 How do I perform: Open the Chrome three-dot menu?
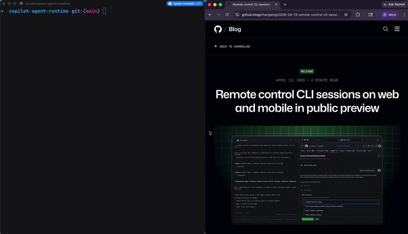point(404,15)
